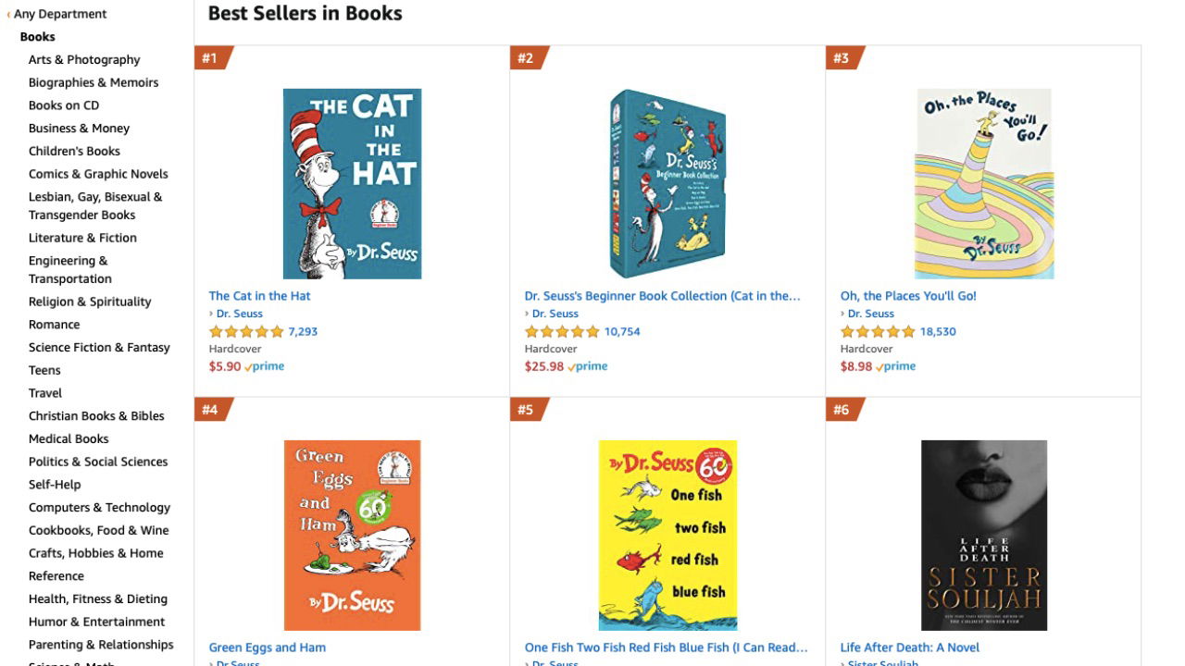Viewport: 1185px width, 666px height.
Task: Click The Cat in the Hat star rating
Action: [x=246, y=331]
